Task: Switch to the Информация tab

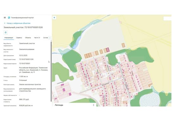Action: [x=9, y=38]
